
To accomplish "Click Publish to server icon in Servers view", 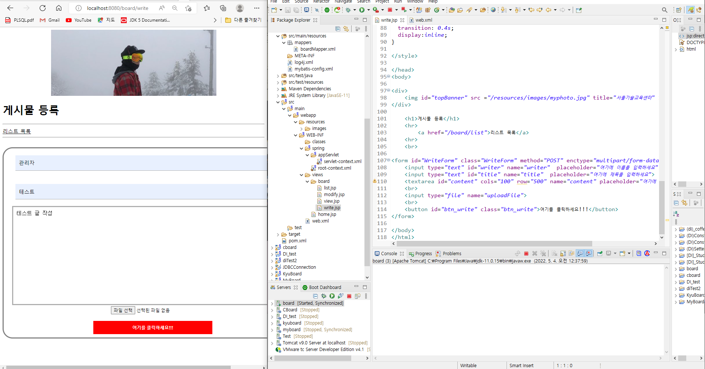I will click(357, 296).
